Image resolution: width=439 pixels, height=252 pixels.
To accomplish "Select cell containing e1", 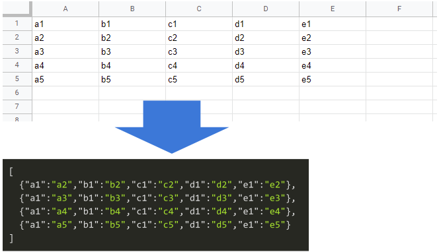I will tap(333, 24).
